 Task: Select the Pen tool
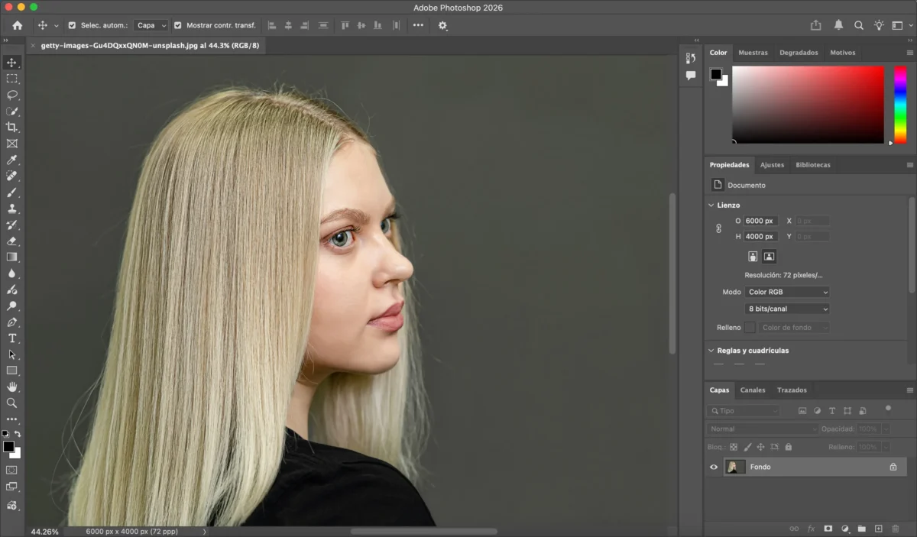11,322
